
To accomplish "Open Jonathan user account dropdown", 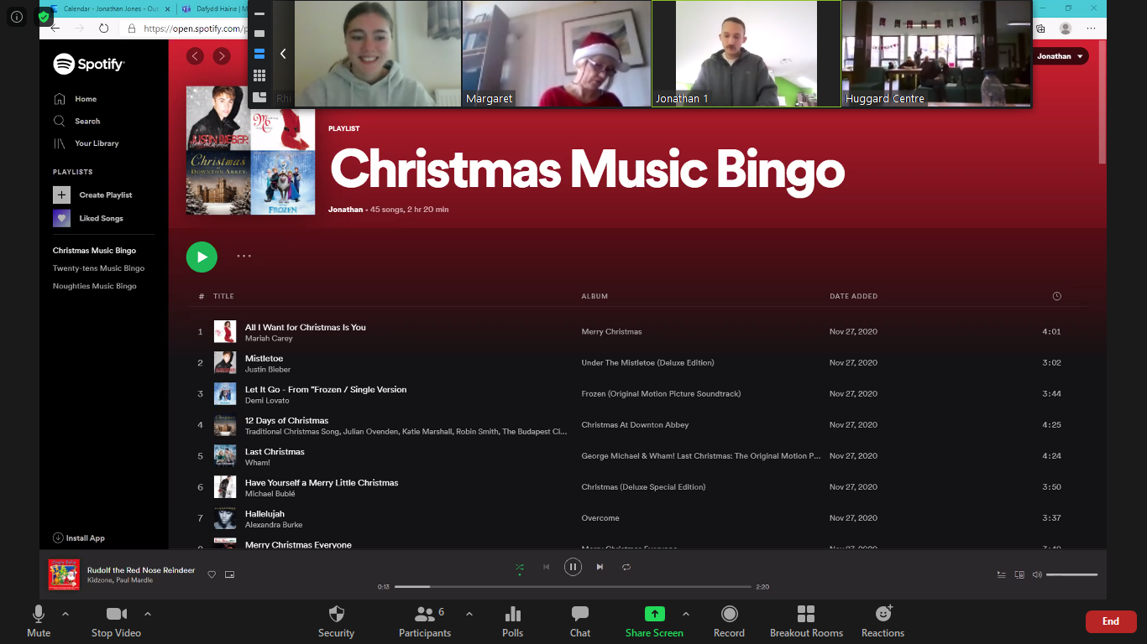I will 1061,56.
